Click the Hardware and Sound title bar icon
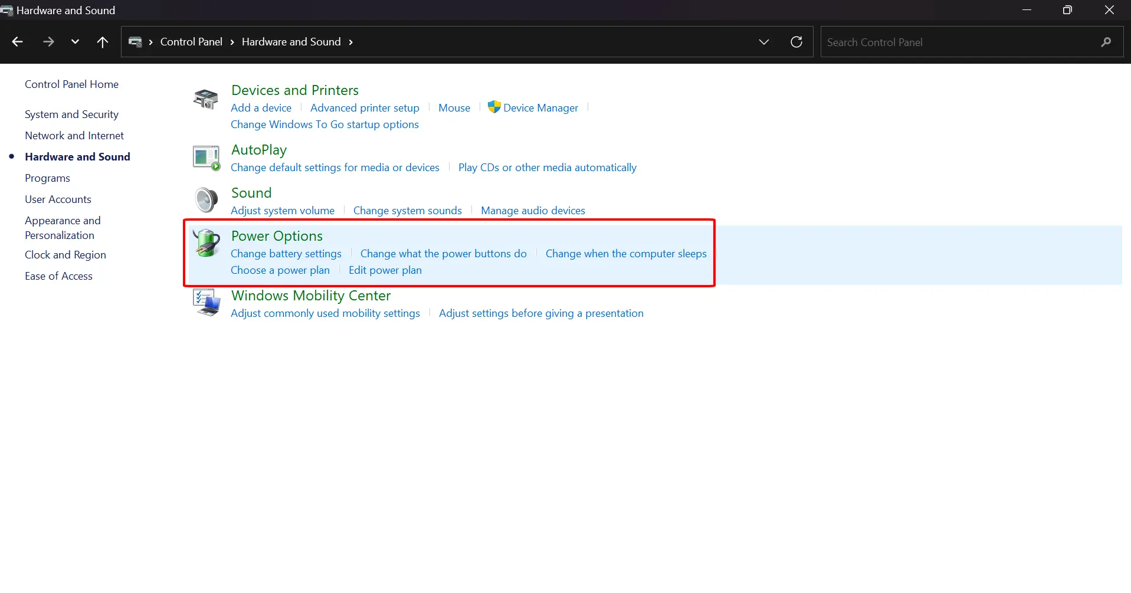This screenshot has height=593, width=1131. coord(7,10)
